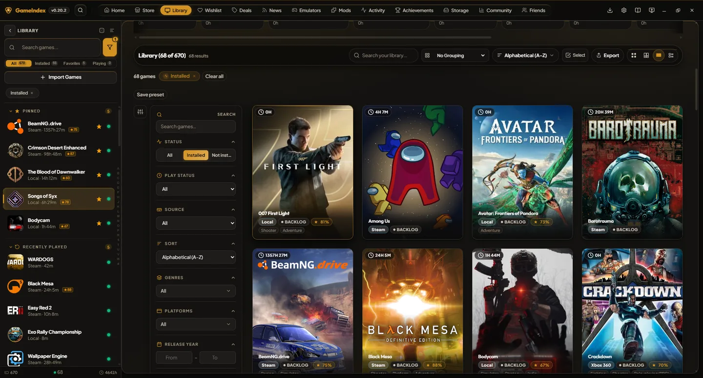This screenshot has width=703, height=378.
Task: Open the Among Us game card
Action: [413, 172]
